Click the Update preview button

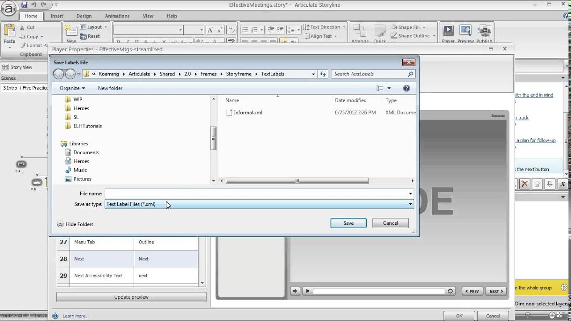[x=131, y=297]
